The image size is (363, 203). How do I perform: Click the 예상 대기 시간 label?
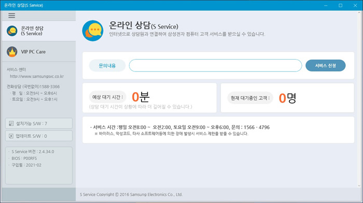[x=108, y=97]
